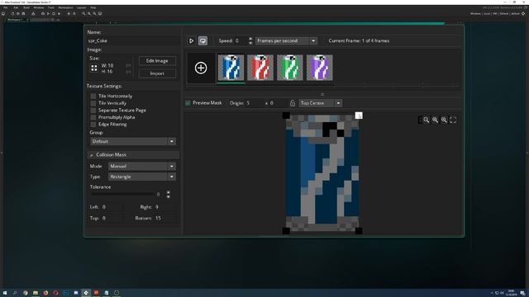The height and width of the screenshot is (297, 529).
Task: Zoom in the sprite preview
Action: [x=444, y=120]
